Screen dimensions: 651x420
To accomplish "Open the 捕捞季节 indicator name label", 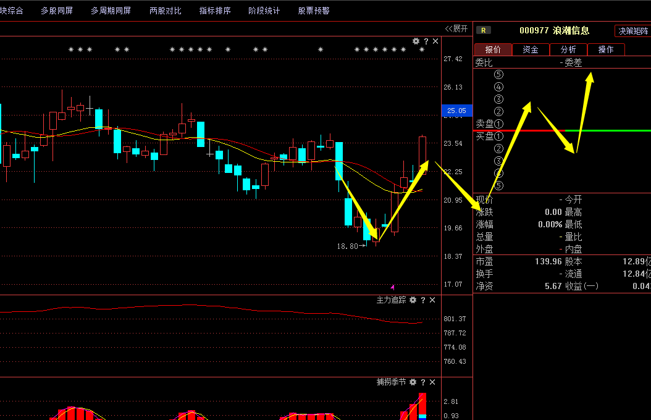I will 391,382.
